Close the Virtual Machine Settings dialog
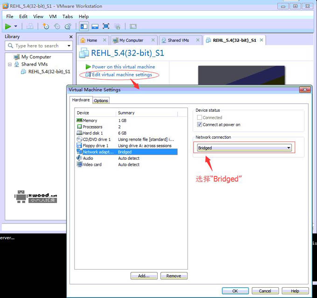The width and height of the screenshot is (317, 298). (x=305, y=90)
